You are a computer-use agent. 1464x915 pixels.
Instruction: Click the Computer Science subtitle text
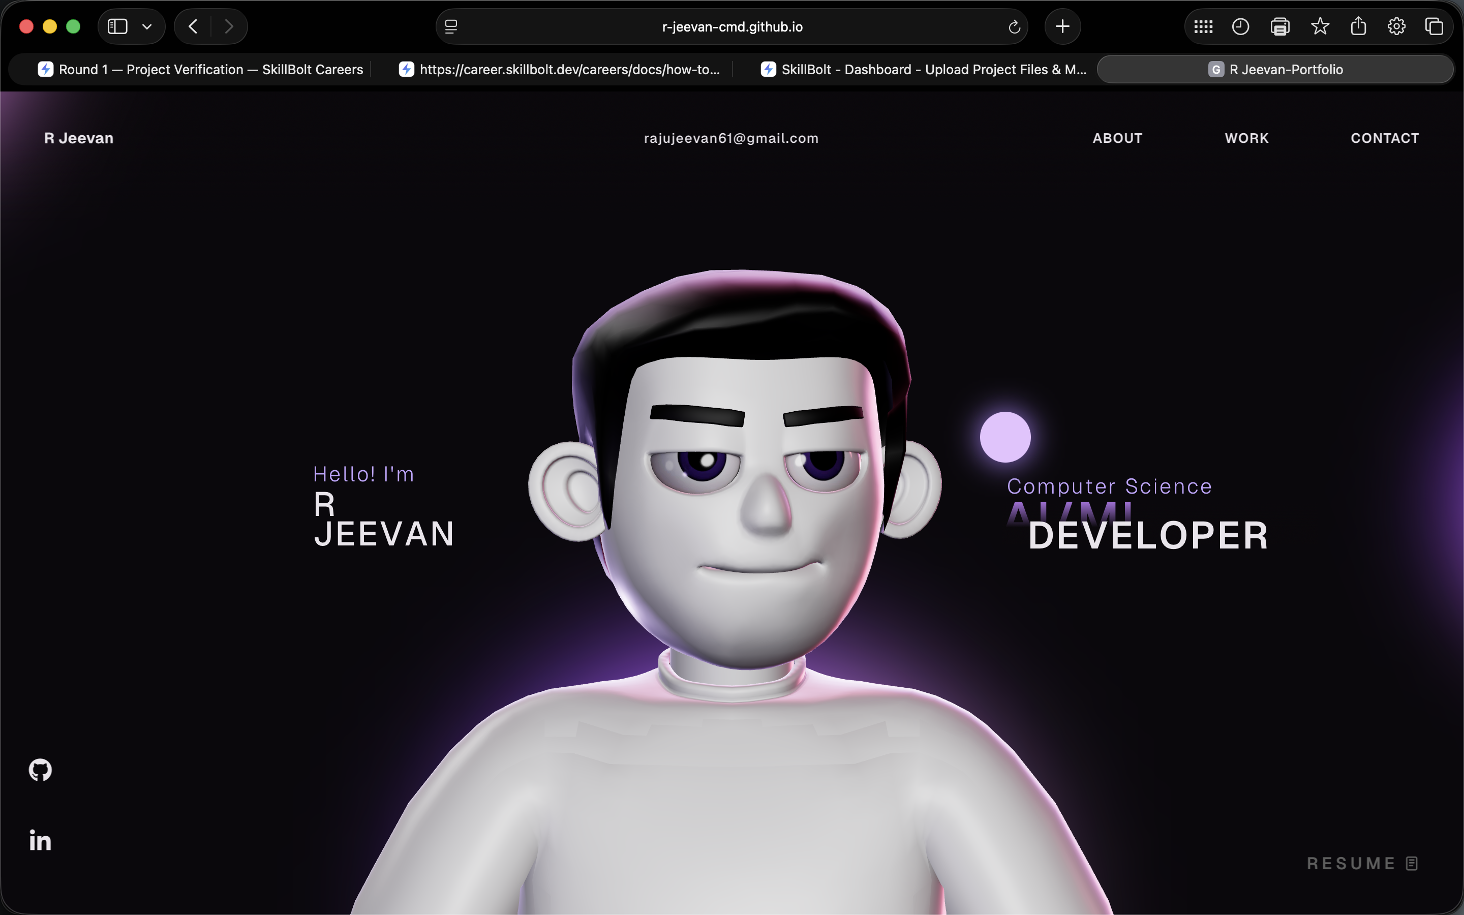point(1110,486)
